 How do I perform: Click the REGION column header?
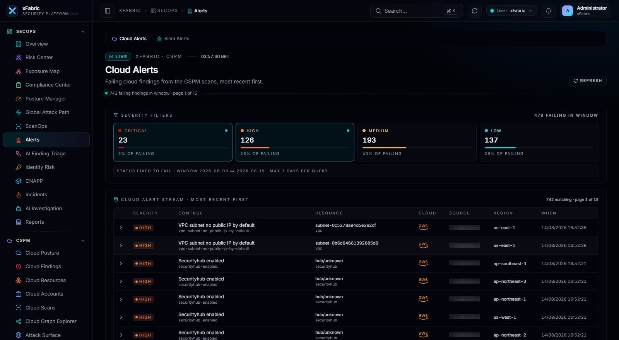503,213
